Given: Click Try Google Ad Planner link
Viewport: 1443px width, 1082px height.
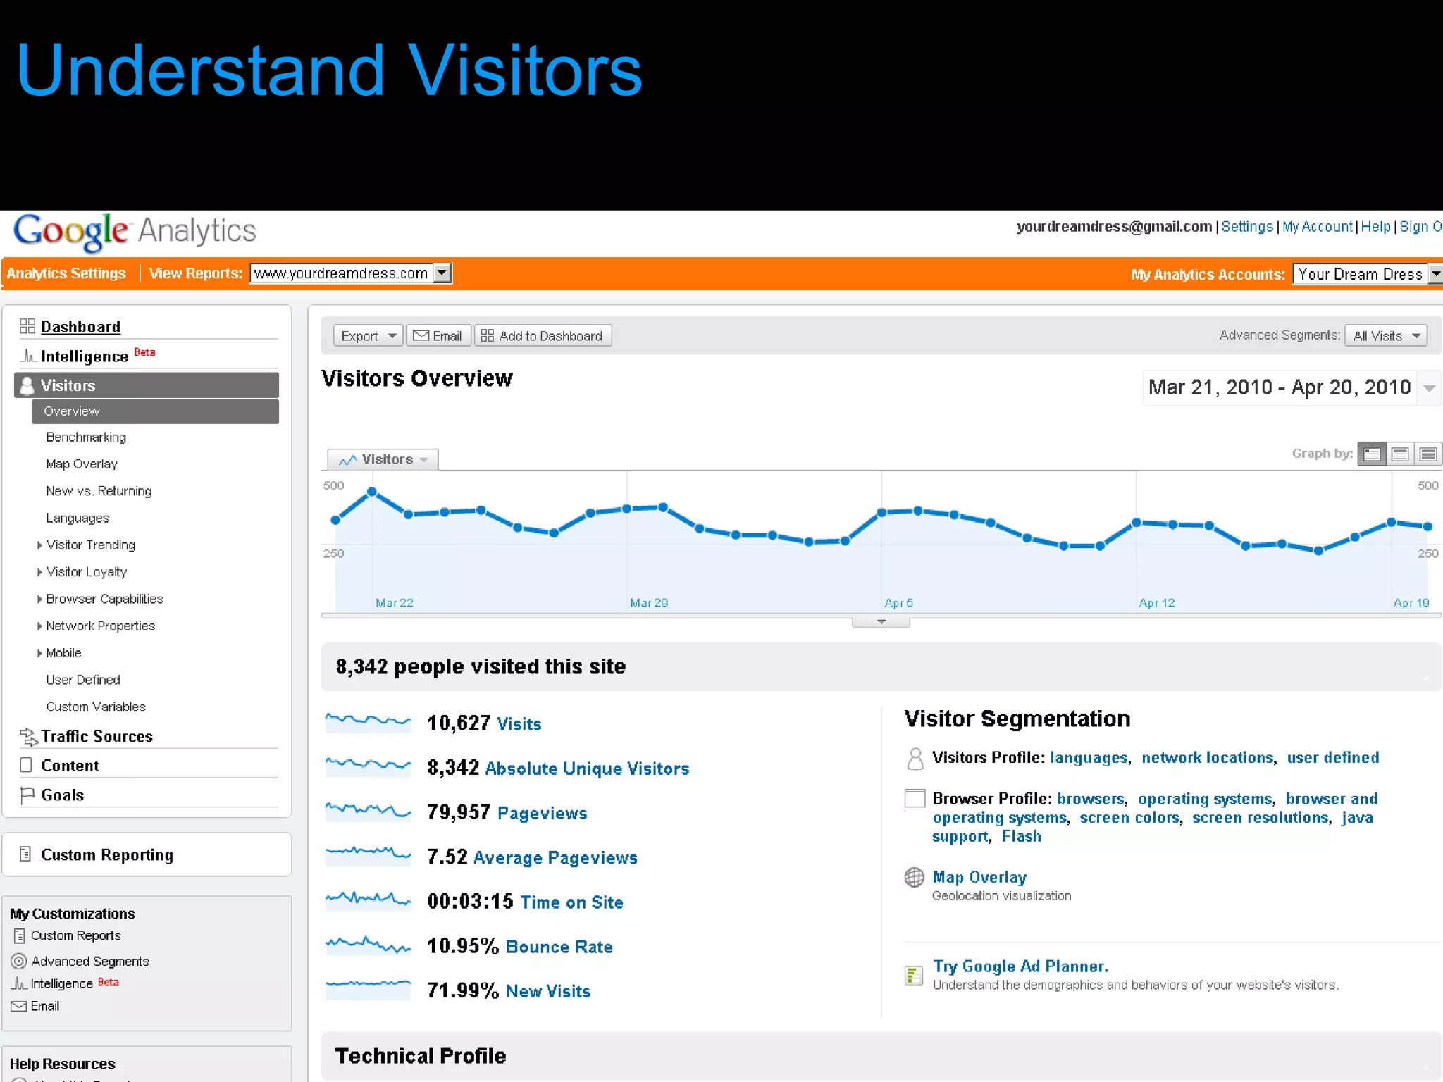Looking at the screenshot, I should [1020, 966].
